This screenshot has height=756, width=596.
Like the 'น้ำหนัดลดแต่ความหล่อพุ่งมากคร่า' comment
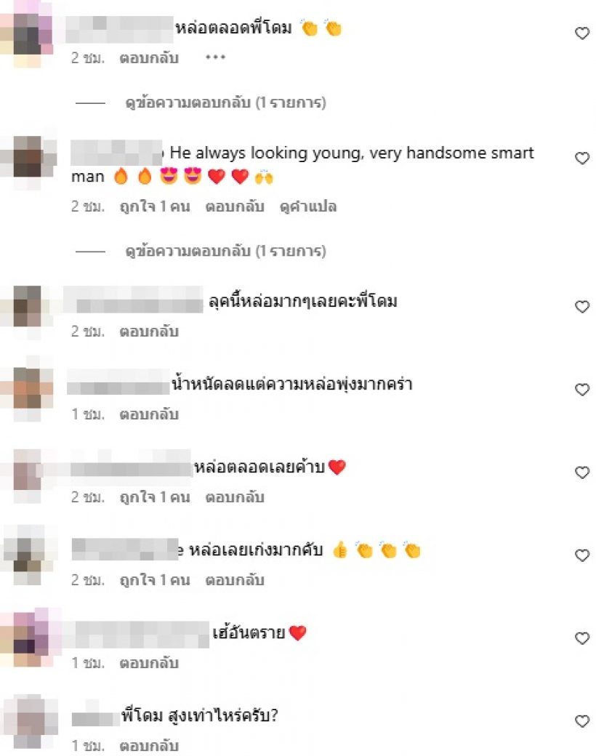582,390
